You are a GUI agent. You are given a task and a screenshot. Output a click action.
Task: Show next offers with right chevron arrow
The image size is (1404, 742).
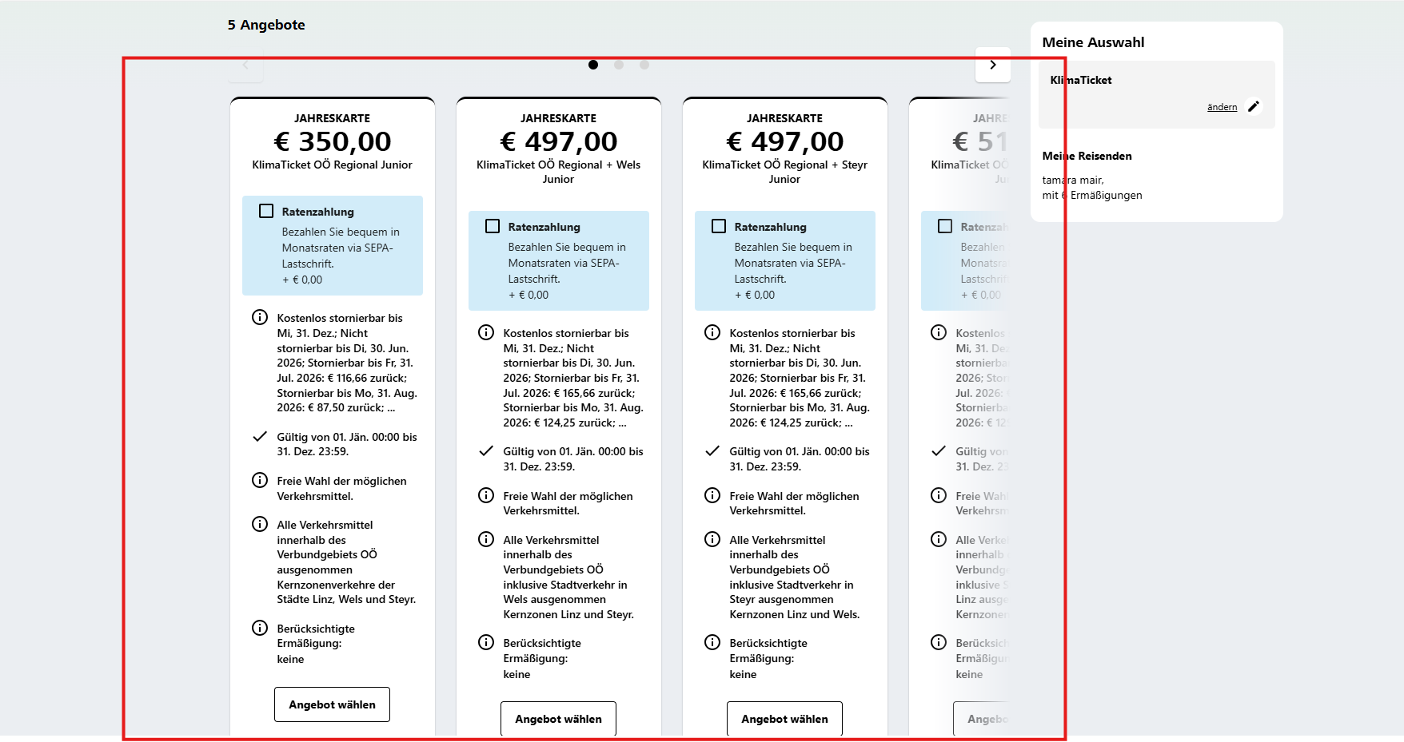[993, 65]
